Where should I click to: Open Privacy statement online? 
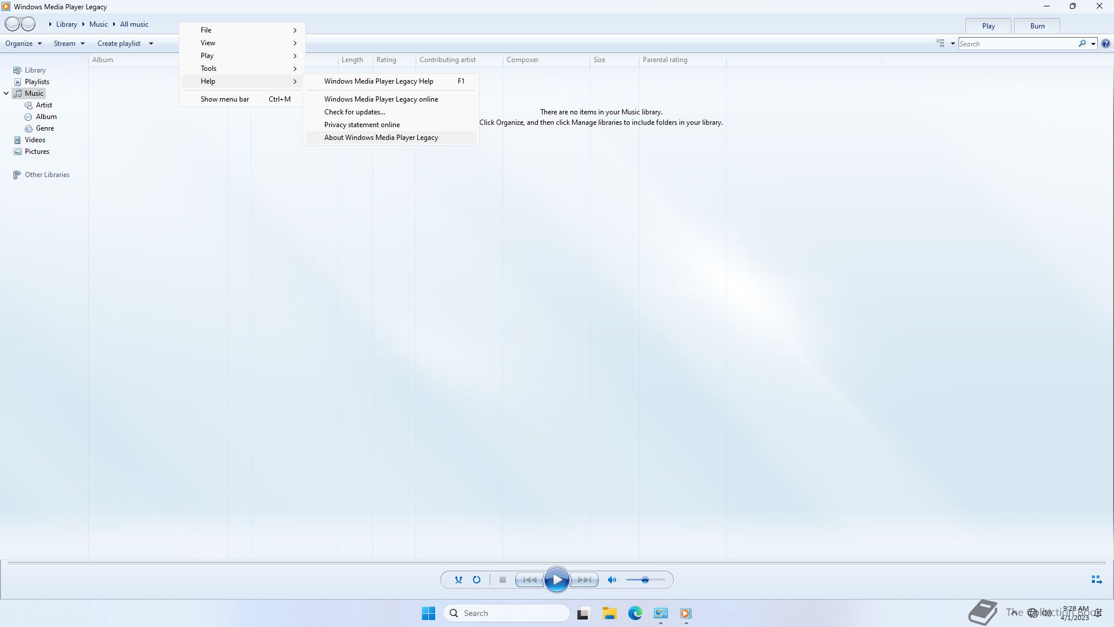(x=391, y=125)
